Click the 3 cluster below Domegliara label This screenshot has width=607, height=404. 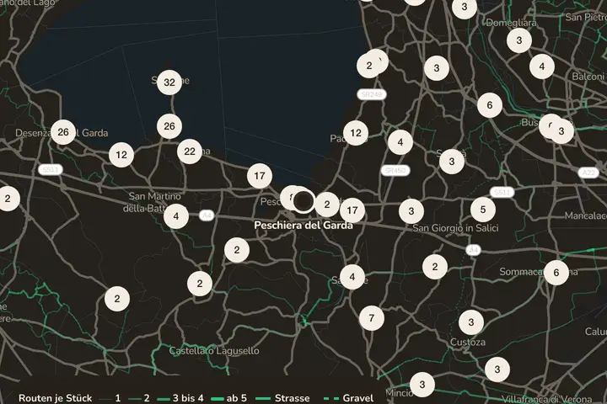coord(519,40)
